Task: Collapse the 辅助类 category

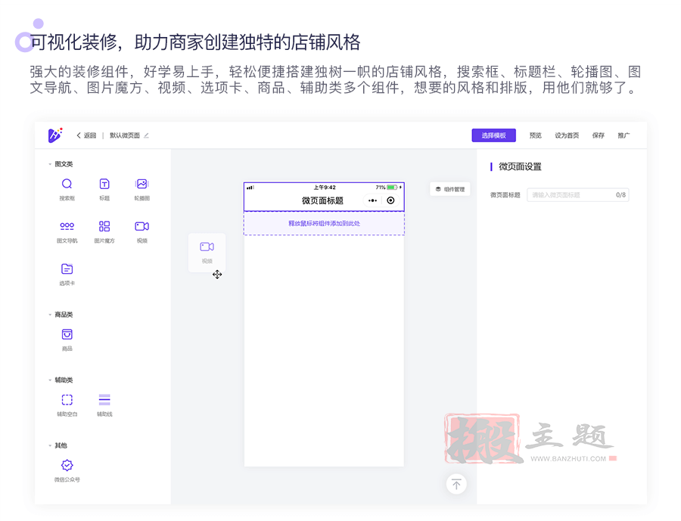Action: tap(50, 380)
